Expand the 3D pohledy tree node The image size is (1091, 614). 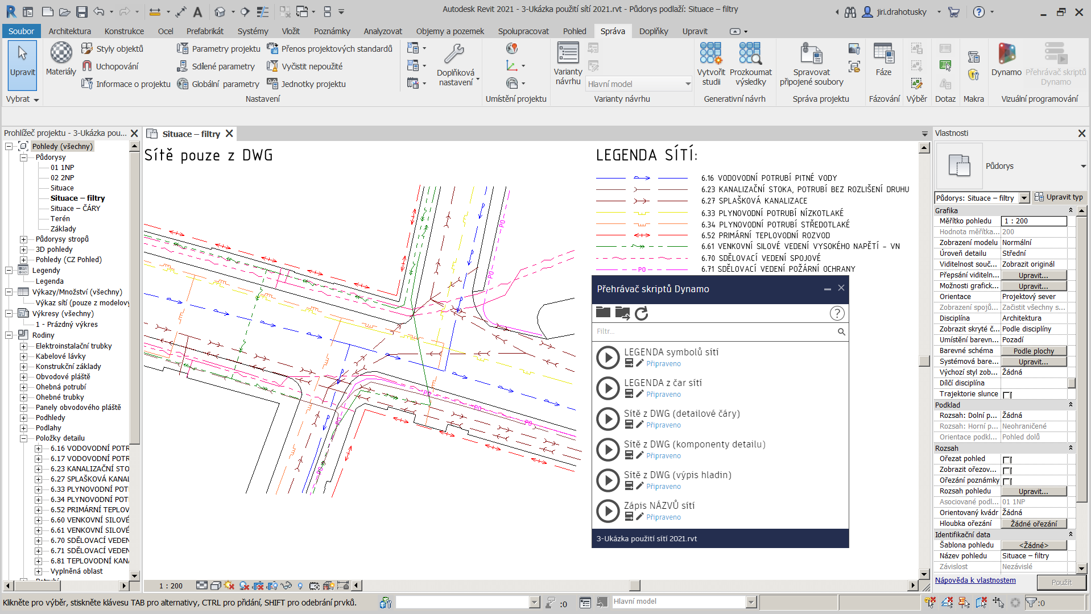(x=24, y=250)
